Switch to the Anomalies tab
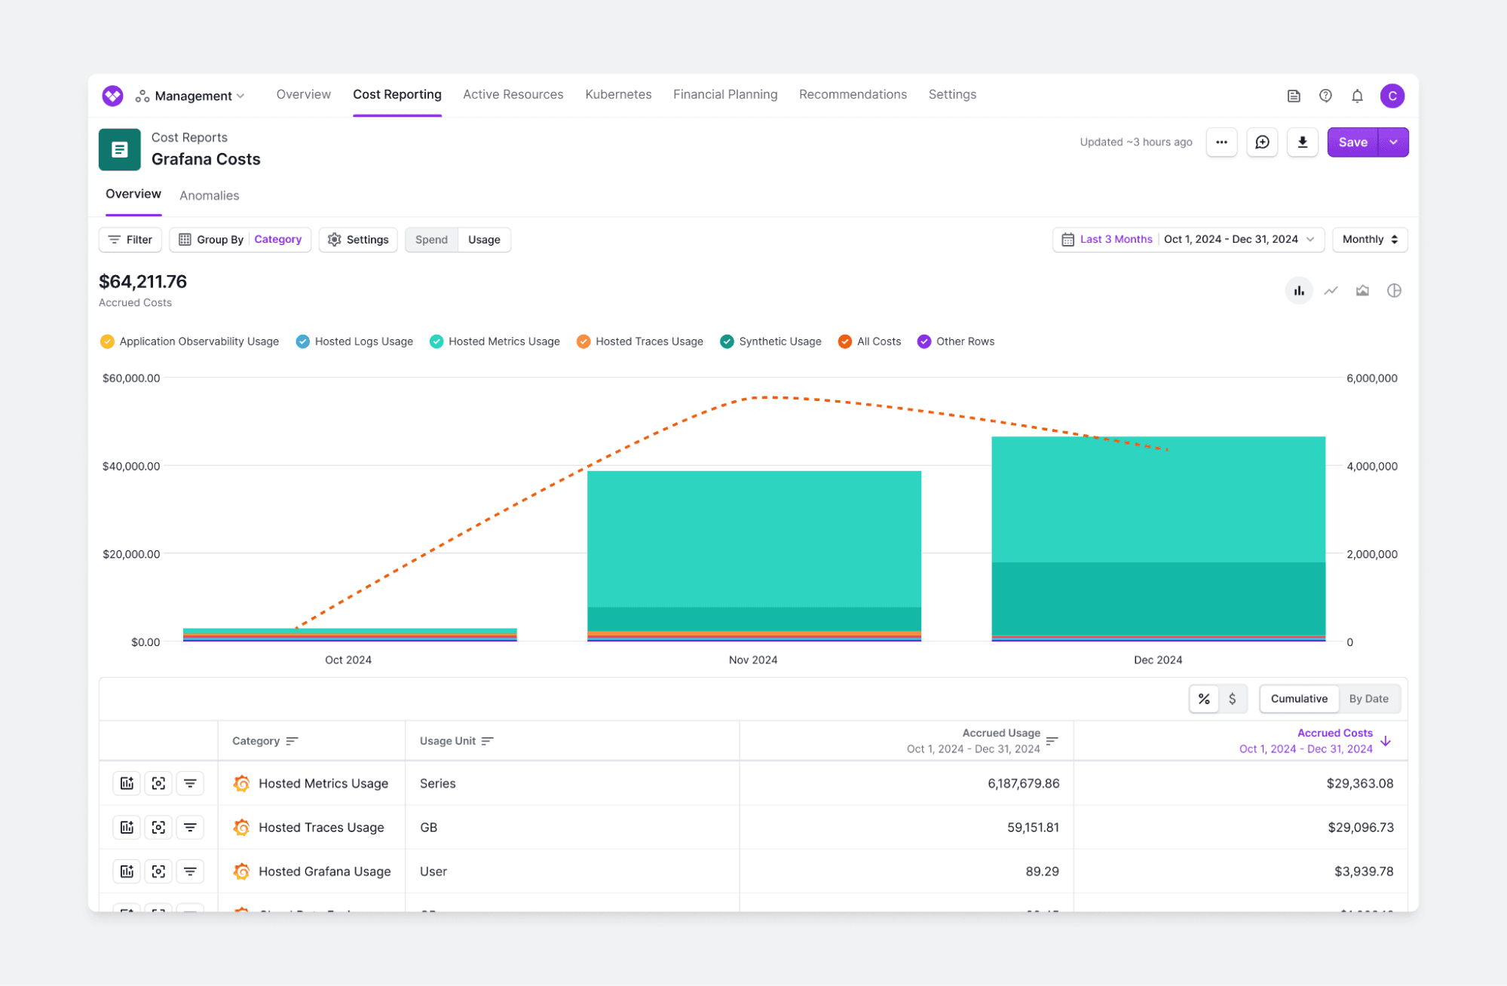Screen dimensions: 1507x986 [x=209, y=195]
